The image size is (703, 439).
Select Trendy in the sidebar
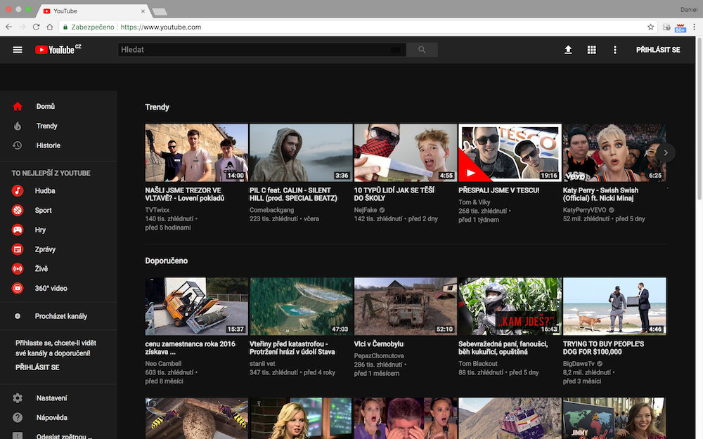46,126
